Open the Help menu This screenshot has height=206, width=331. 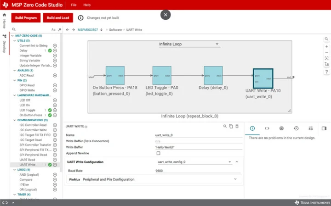87,5
